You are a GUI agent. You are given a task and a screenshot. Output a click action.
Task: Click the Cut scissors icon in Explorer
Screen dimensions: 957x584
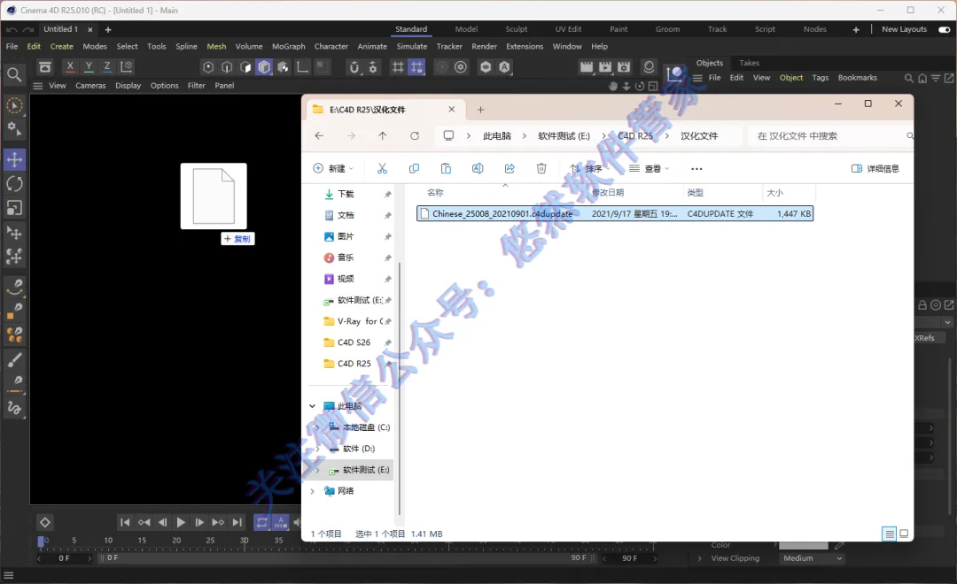coord(382,168)
